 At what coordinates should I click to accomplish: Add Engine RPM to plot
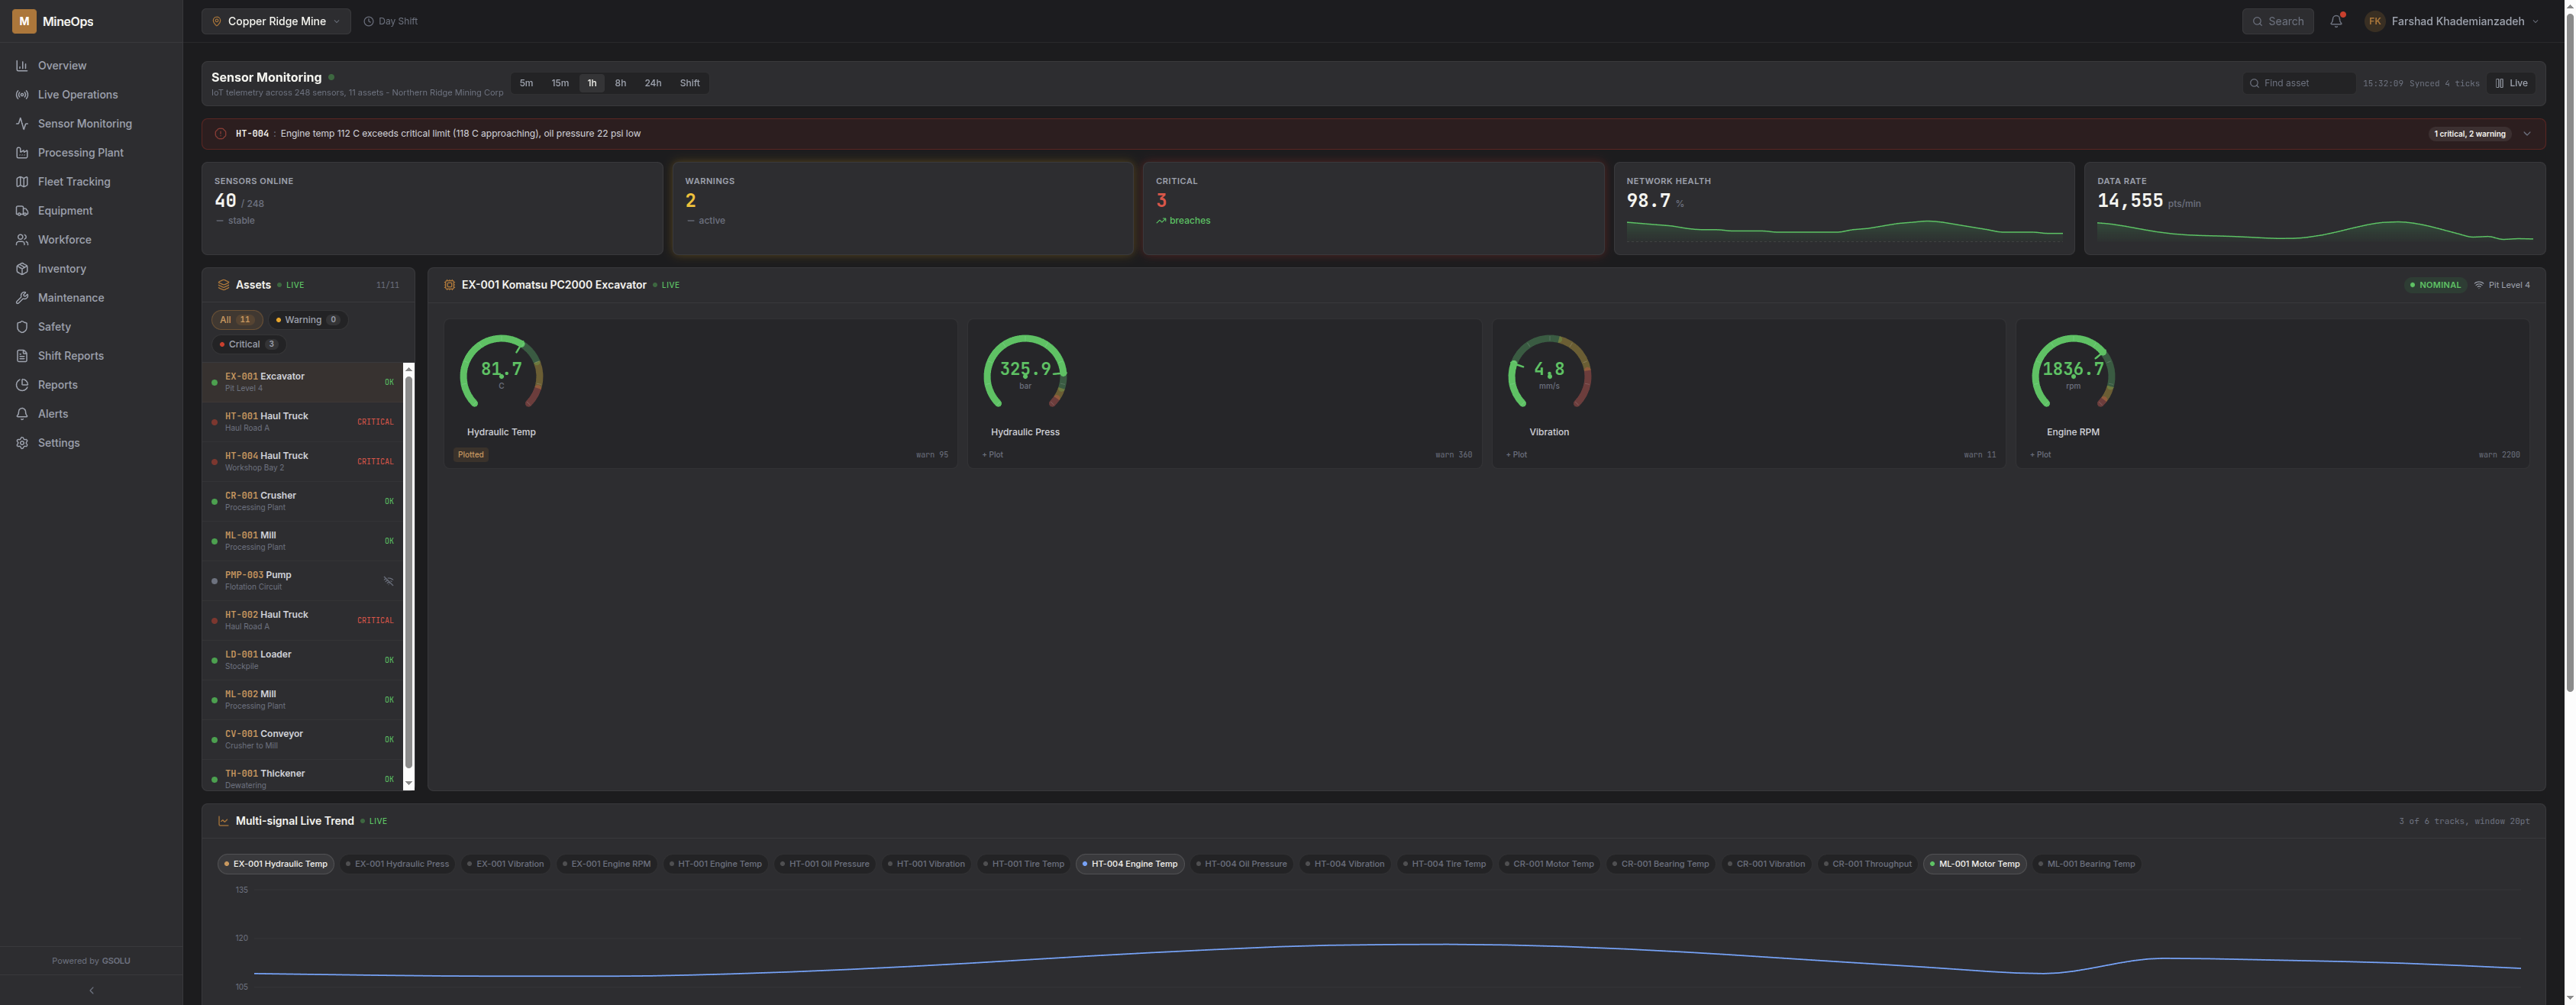[x=2041, y=455]
